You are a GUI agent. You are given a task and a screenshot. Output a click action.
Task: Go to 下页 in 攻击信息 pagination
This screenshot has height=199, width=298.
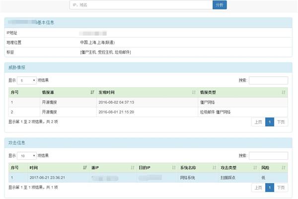click(x=281, y=188)
